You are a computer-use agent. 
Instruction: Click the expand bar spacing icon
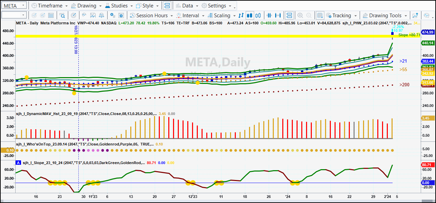pos(278,16)
